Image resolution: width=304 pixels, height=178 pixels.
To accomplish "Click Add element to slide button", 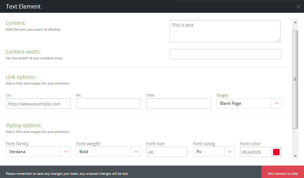I will click(283, 174).
